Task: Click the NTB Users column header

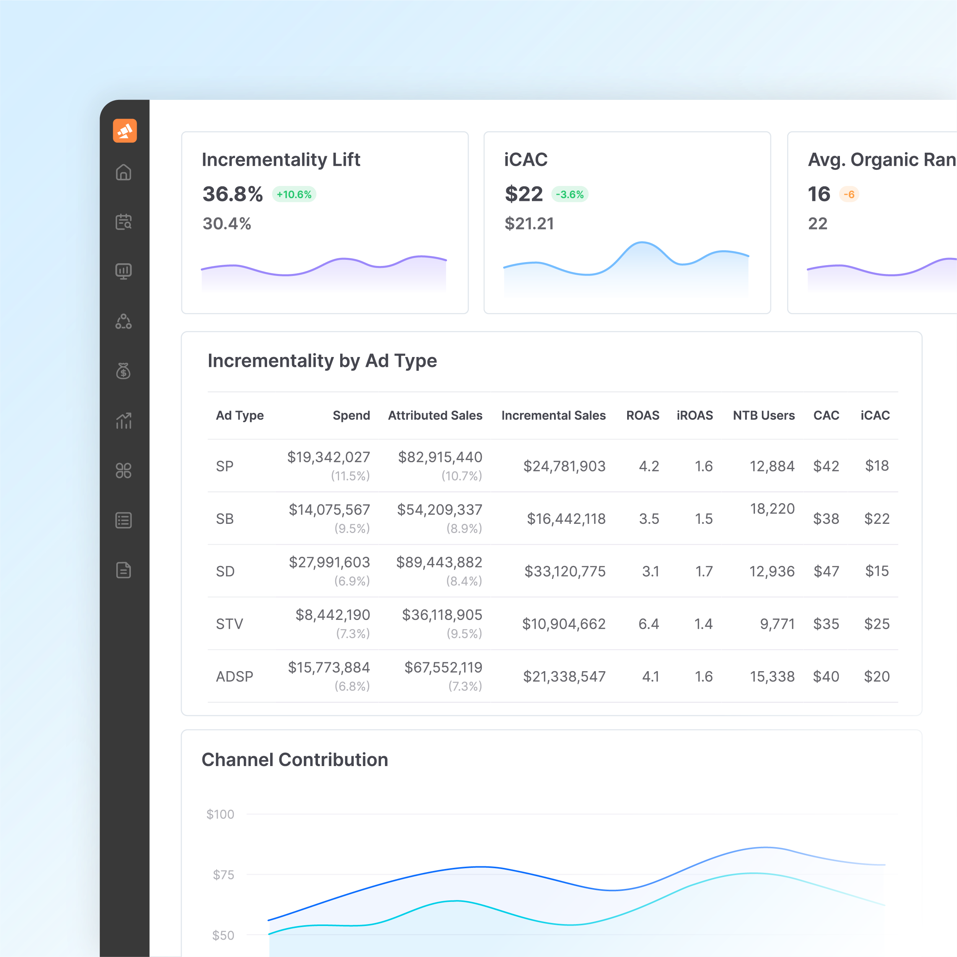Action: tap(763, 415)
